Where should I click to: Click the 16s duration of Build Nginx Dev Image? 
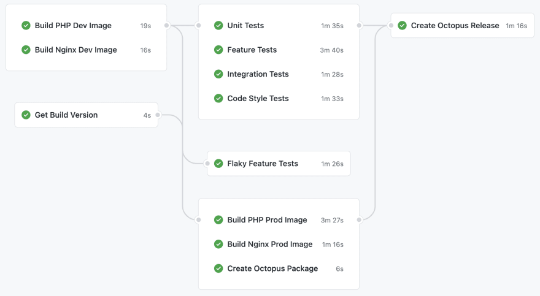[145, 50]
